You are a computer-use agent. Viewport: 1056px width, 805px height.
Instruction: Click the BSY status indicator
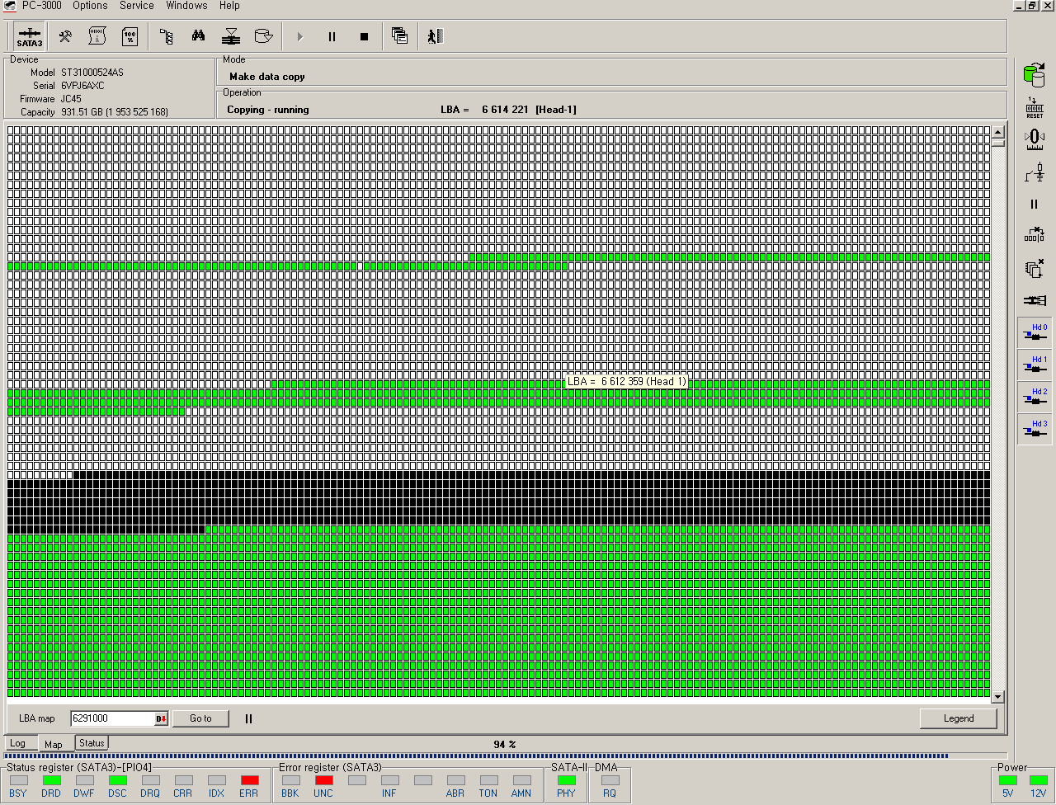click(x=18, y=780)
